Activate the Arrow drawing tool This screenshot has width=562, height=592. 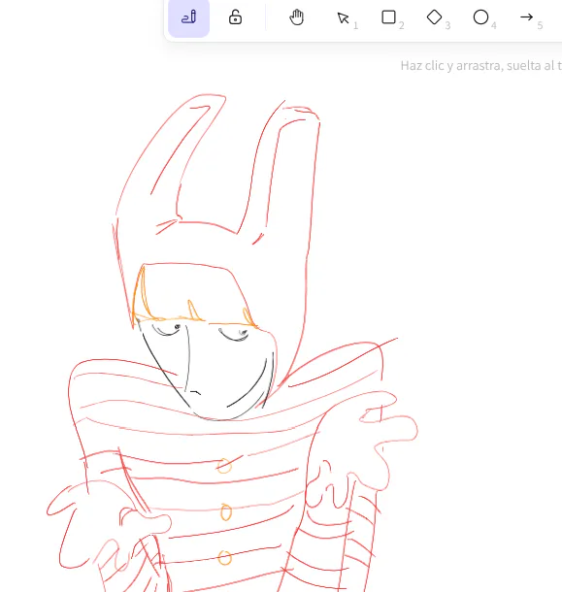pos(526,17)
